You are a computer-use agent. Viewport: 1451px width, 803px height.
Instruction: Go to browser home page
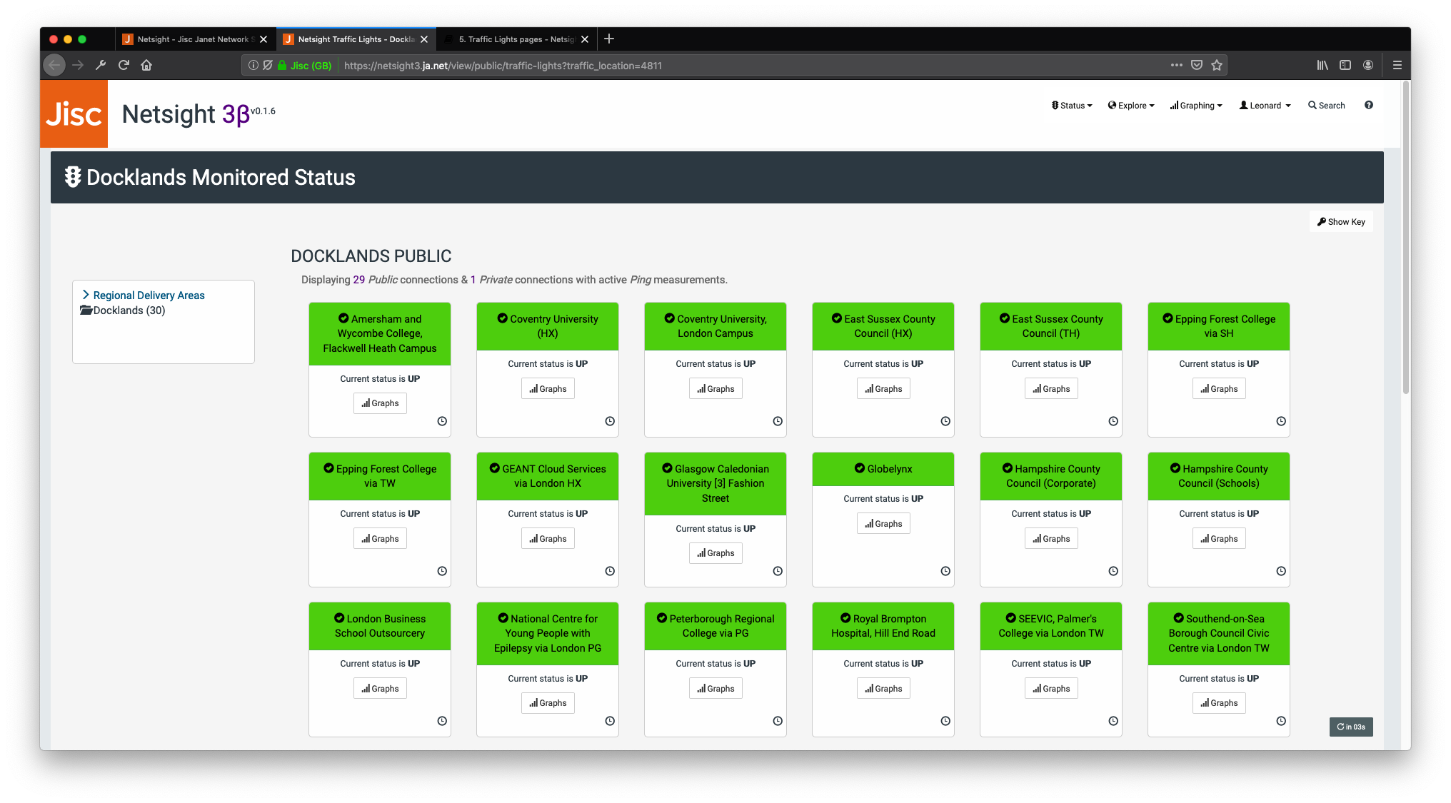click(146, 65)
